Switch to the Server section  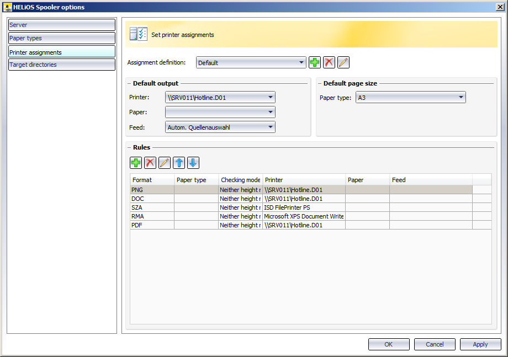coord(61,25)
